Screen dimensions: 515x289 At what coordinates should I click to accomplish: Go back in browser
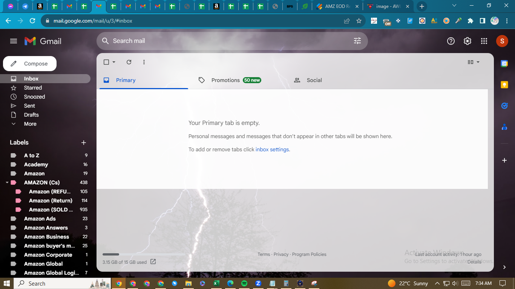(8, 21)
